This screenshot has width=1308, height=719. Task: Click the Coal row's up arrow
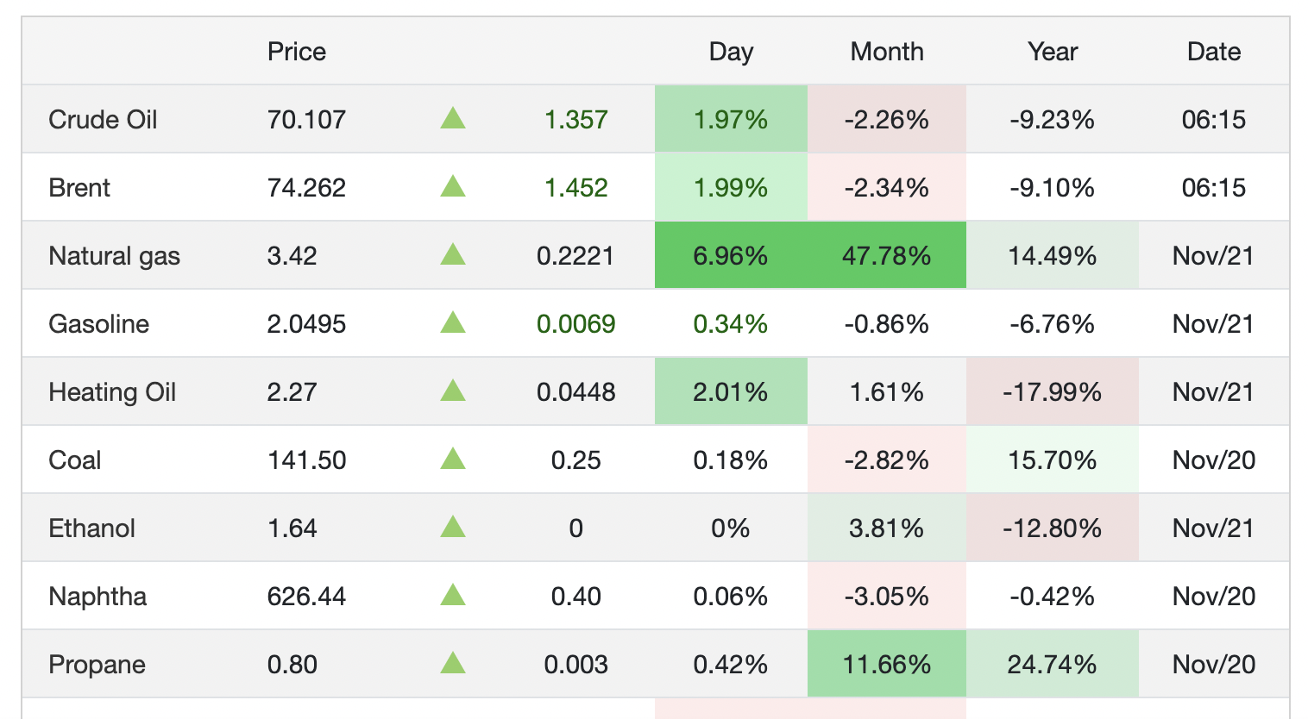(x=453, y=459)
